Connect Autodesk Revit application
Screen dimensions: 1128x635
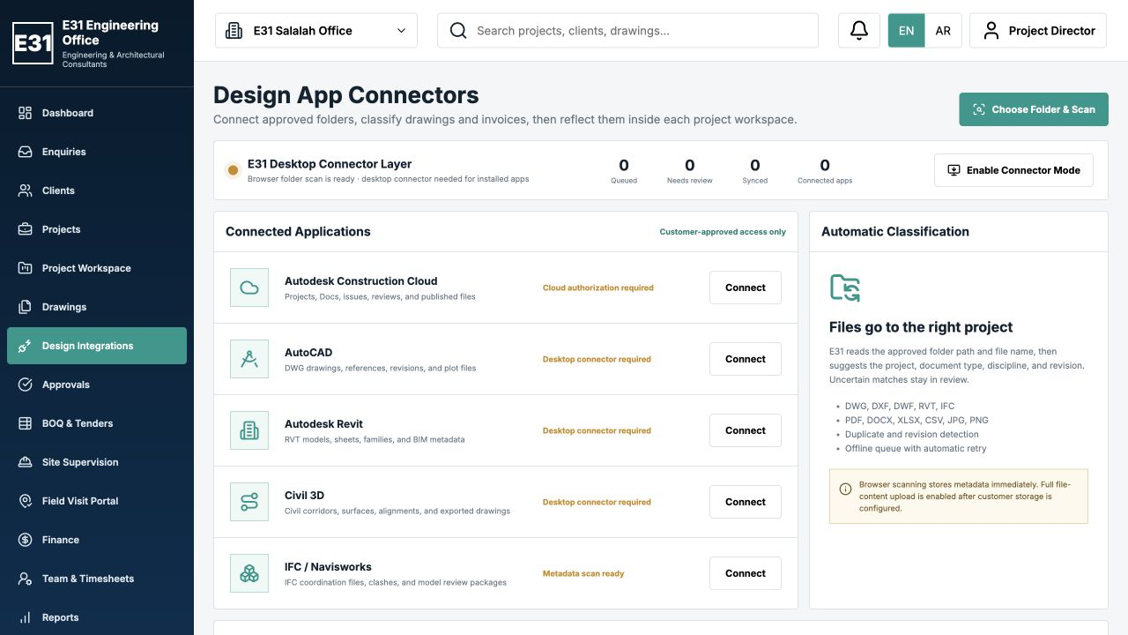click(x=746, y=430)
